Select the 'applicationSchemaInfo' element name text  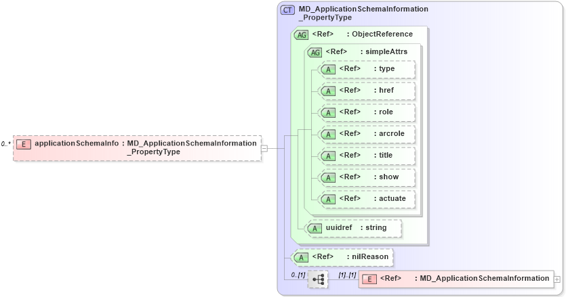(77, 143)
